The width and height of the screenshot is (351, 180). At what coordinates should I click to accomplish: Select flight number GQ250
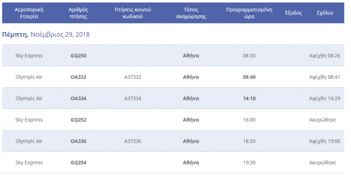[x=79, y=55]
